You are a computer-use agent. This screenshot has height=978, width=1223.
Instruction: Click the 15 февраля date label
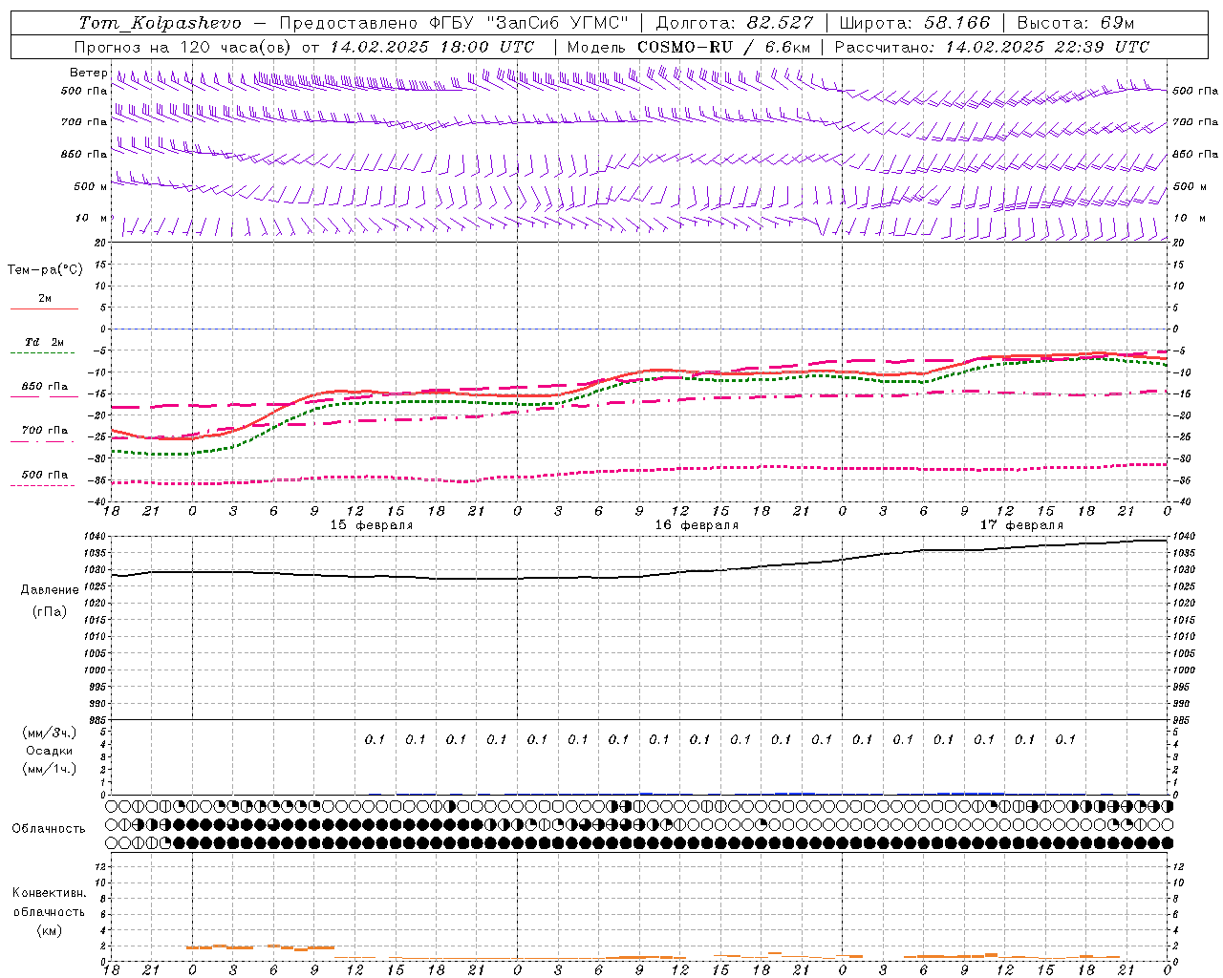coord(372,525)
